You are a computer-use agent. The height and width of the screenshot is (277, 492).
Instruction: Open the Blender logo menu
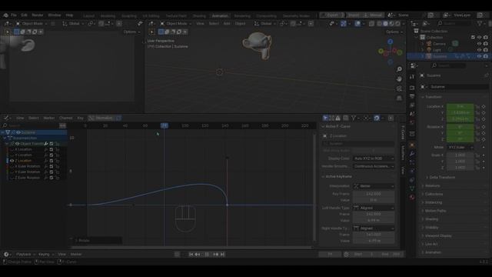point(6,15)
